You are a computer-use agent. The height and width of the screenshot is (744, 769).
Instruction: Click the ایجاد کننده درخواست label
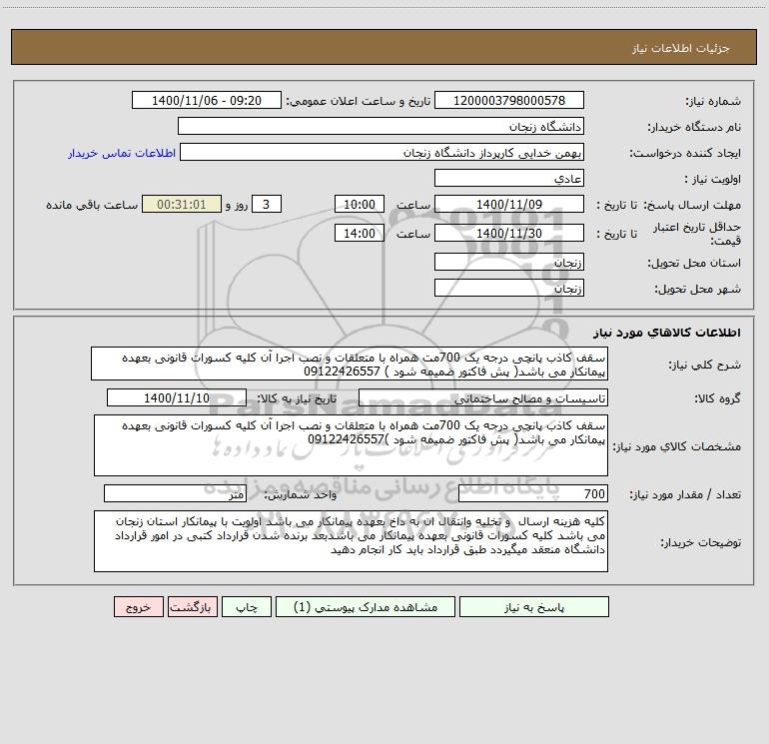pos(685,153)
